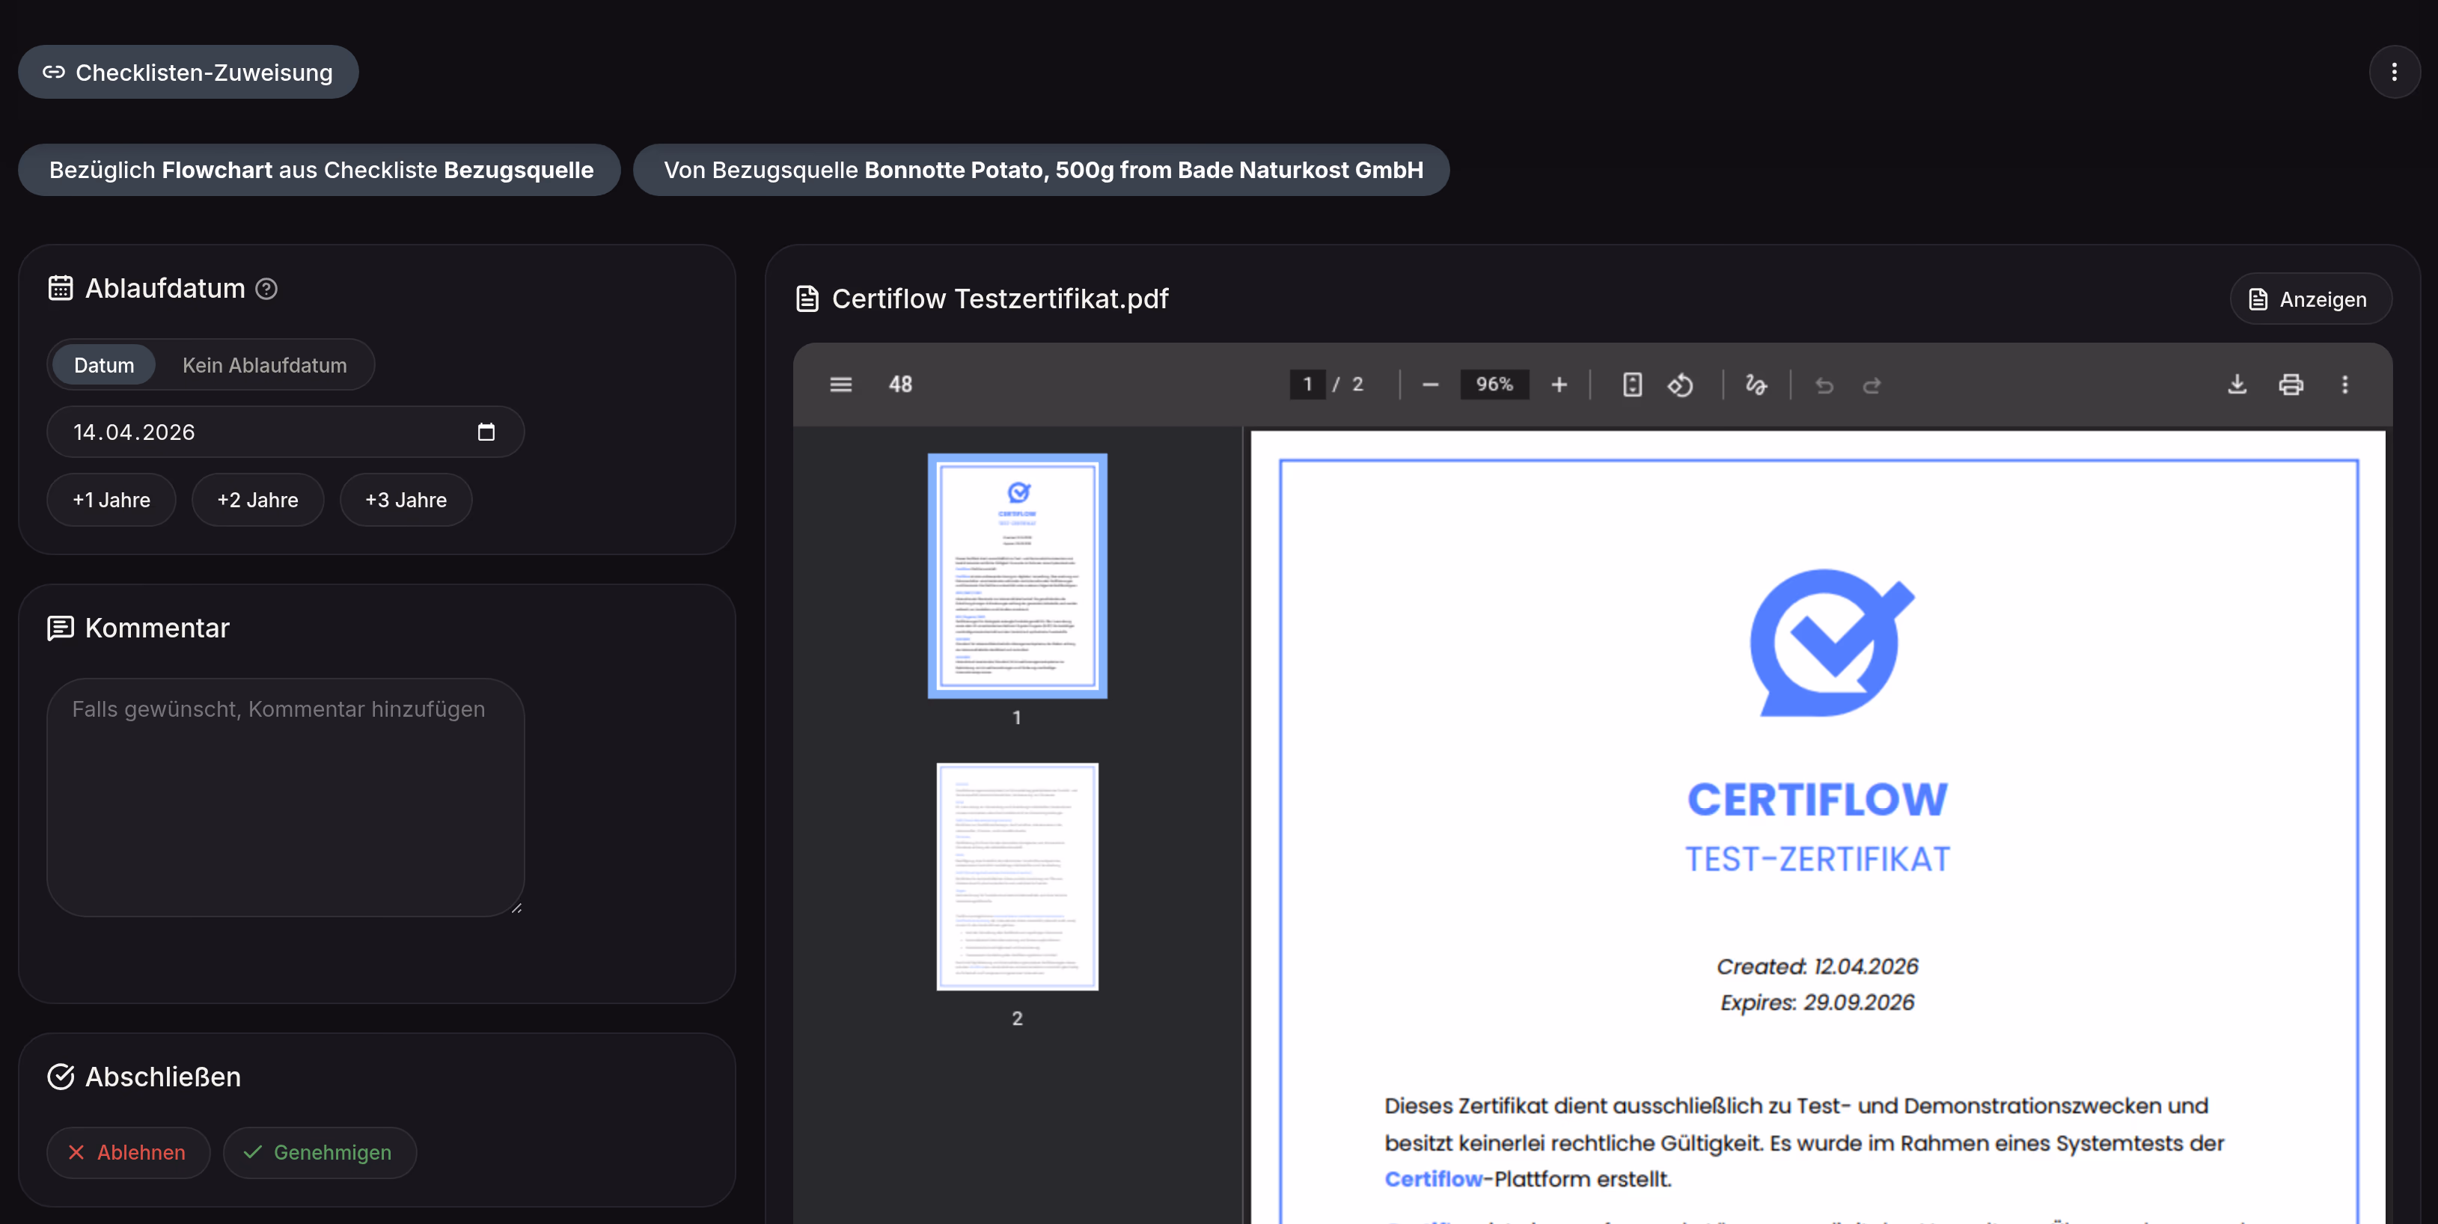Click the Genehmigen button
The width and height of the screenshot is (2438, 1224).
click(319, 1152)
